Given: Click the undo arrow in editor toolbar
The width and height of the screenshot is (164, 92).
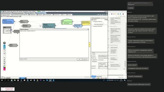Looking at the screenshot, I should [x=1, y=16].
